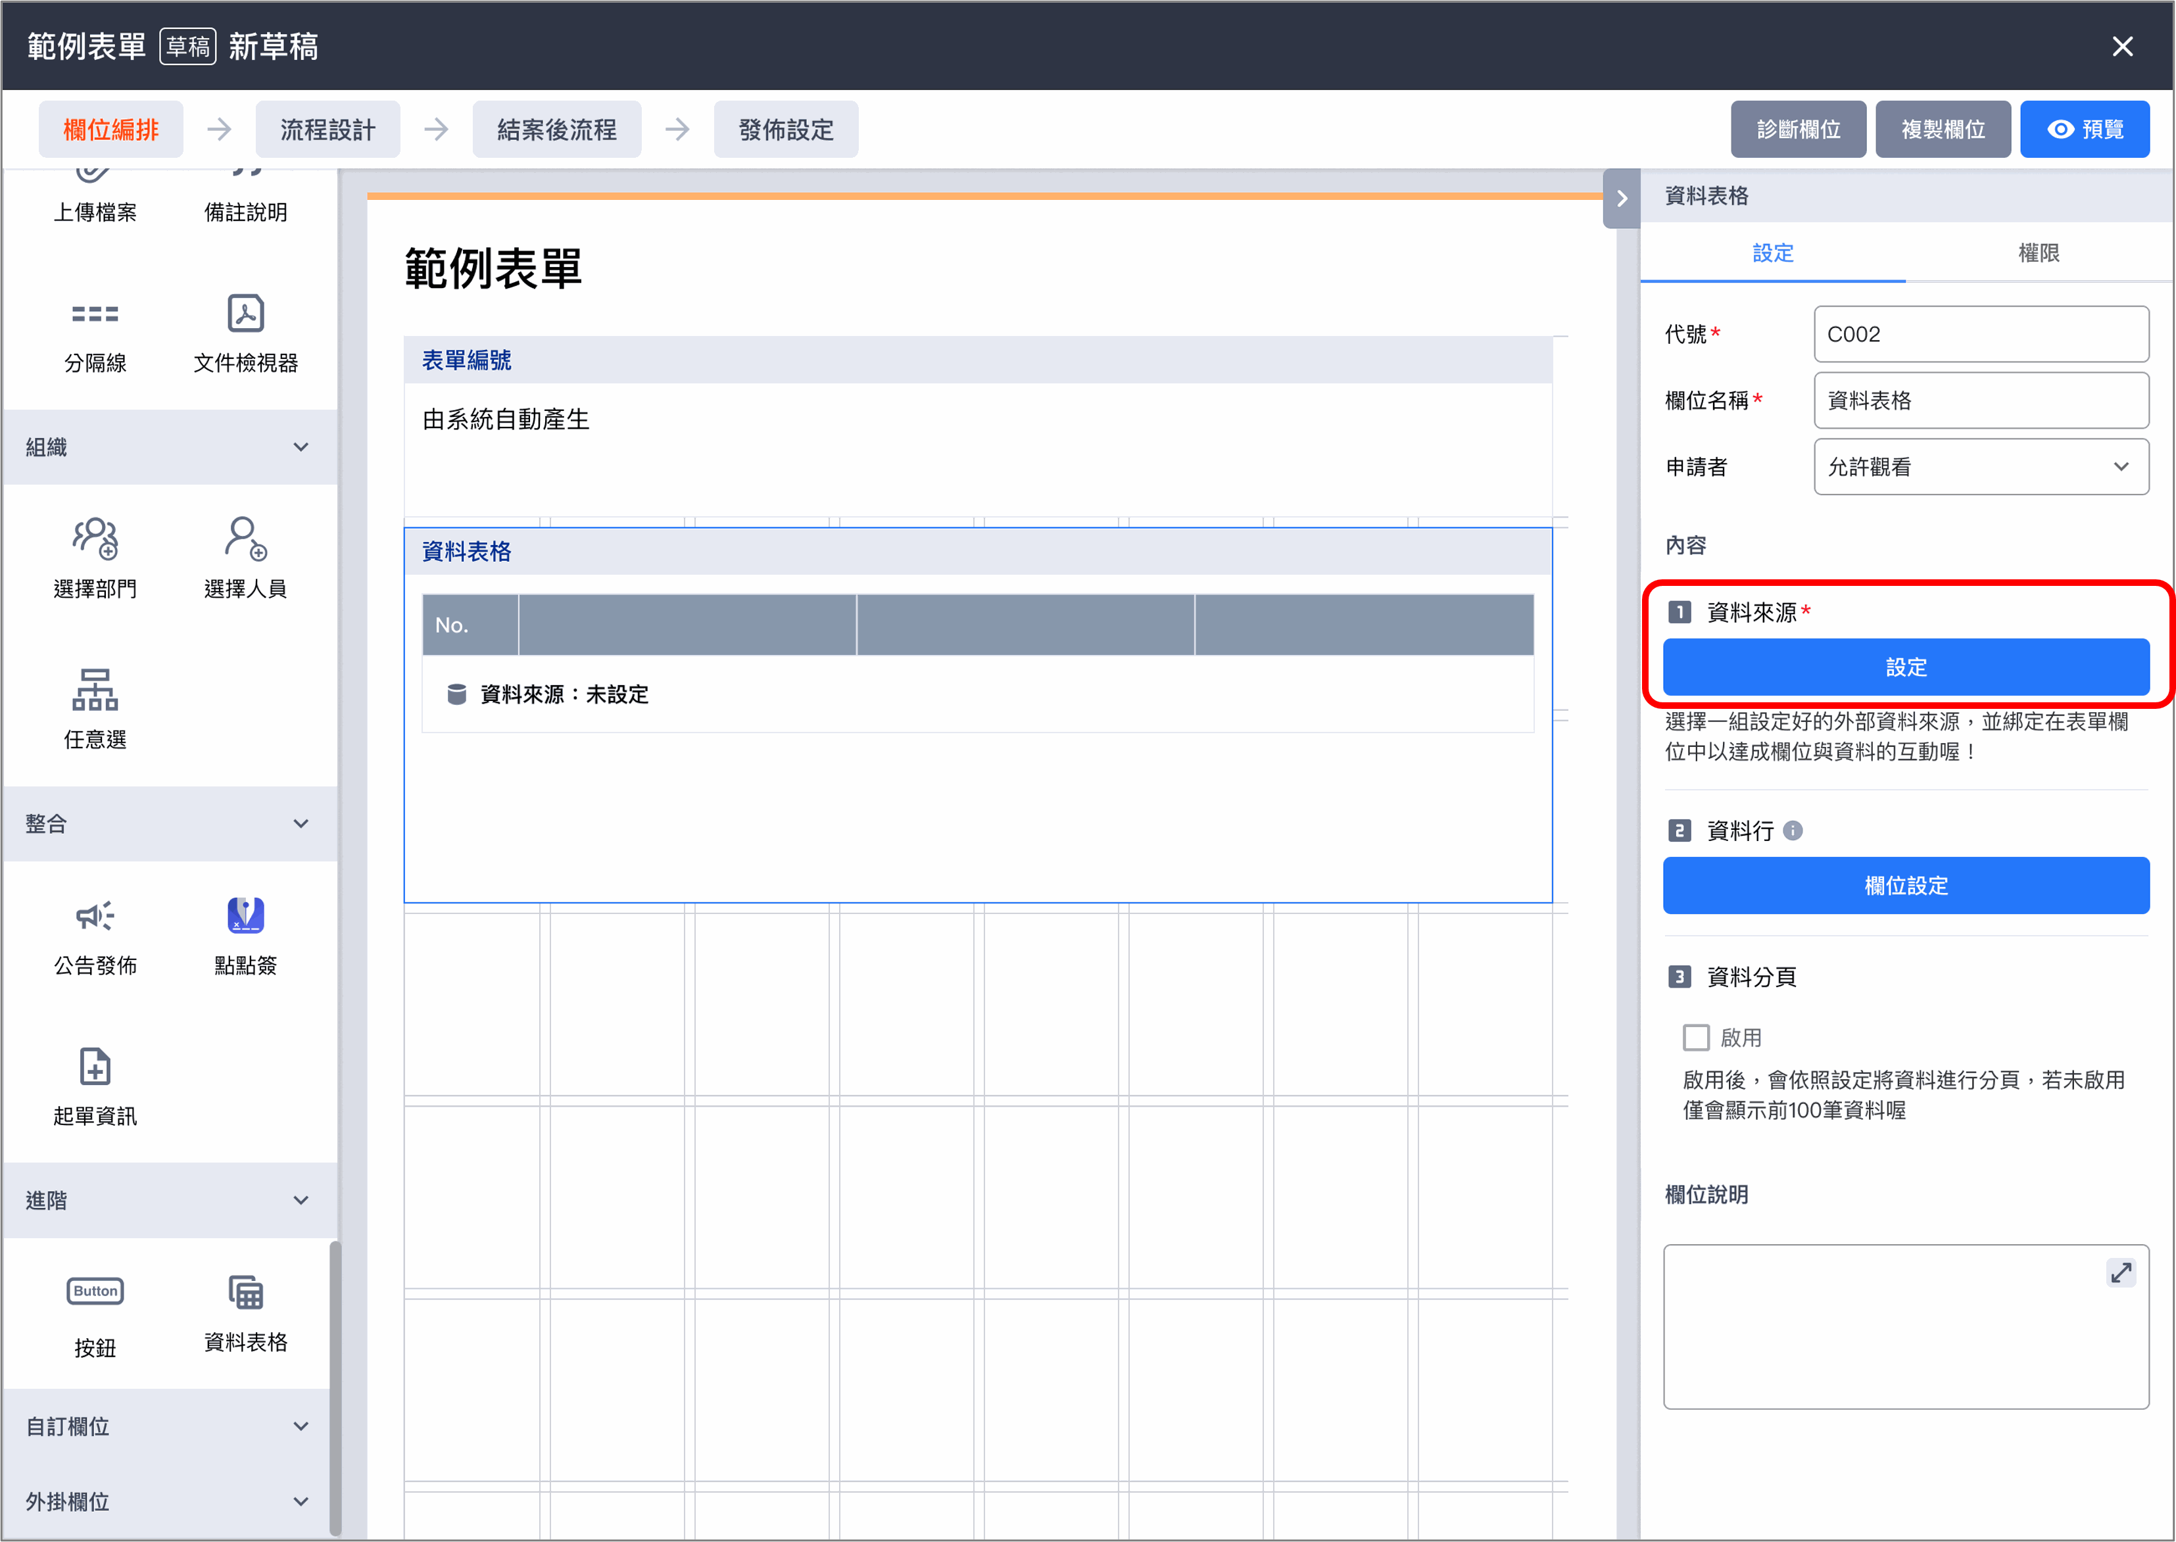Choose the 公告發佈 megaphone icon
The image size is (2176, 1542).
tap(95, 915)
